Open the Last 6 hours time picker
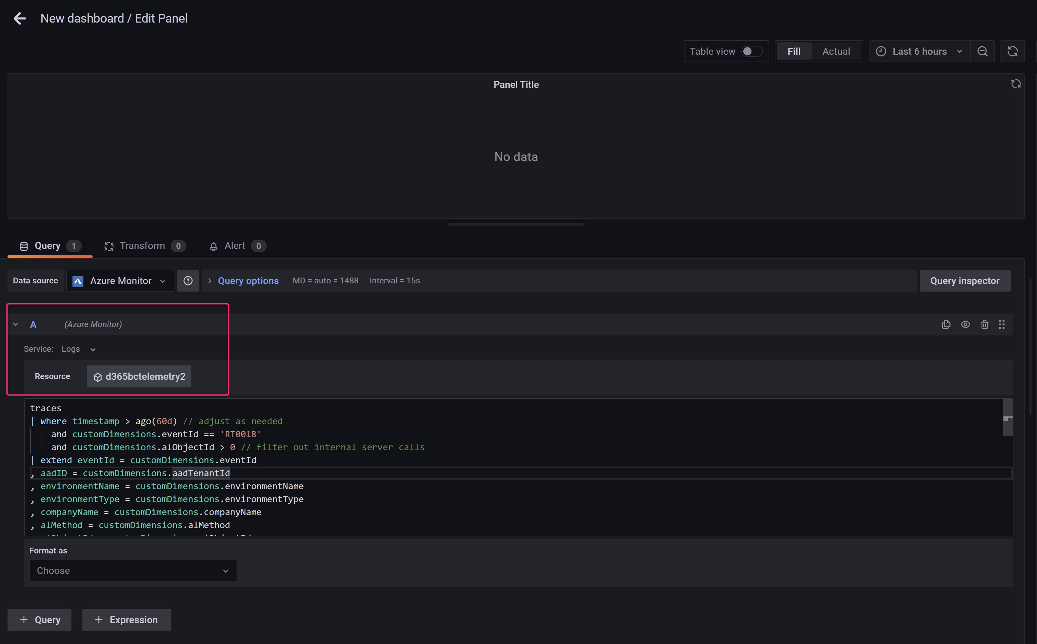Viewport: 1037px width, 644px height. tap(919, 52)
